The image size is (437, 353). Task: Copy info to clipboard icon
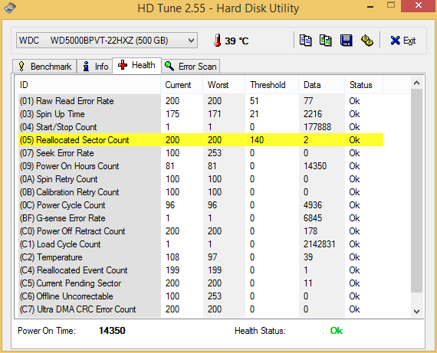click(305, 41)
